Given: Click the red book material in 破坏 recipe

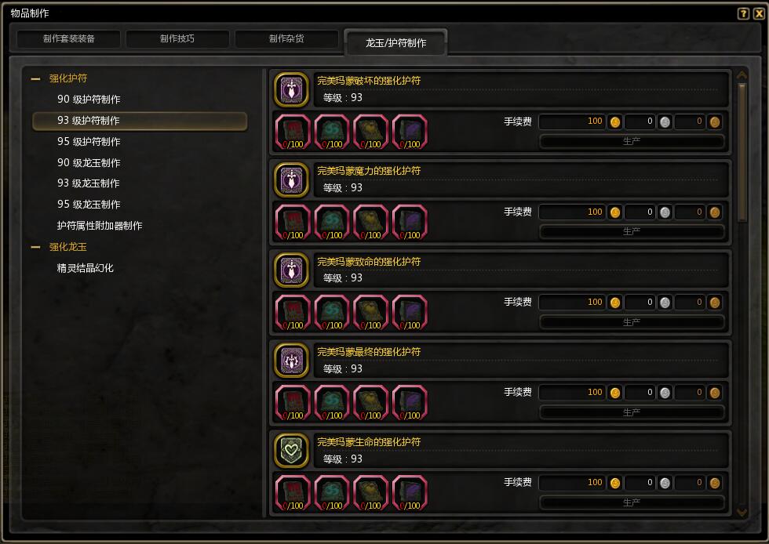Looking at the screenshot, I should click(293, 132).
